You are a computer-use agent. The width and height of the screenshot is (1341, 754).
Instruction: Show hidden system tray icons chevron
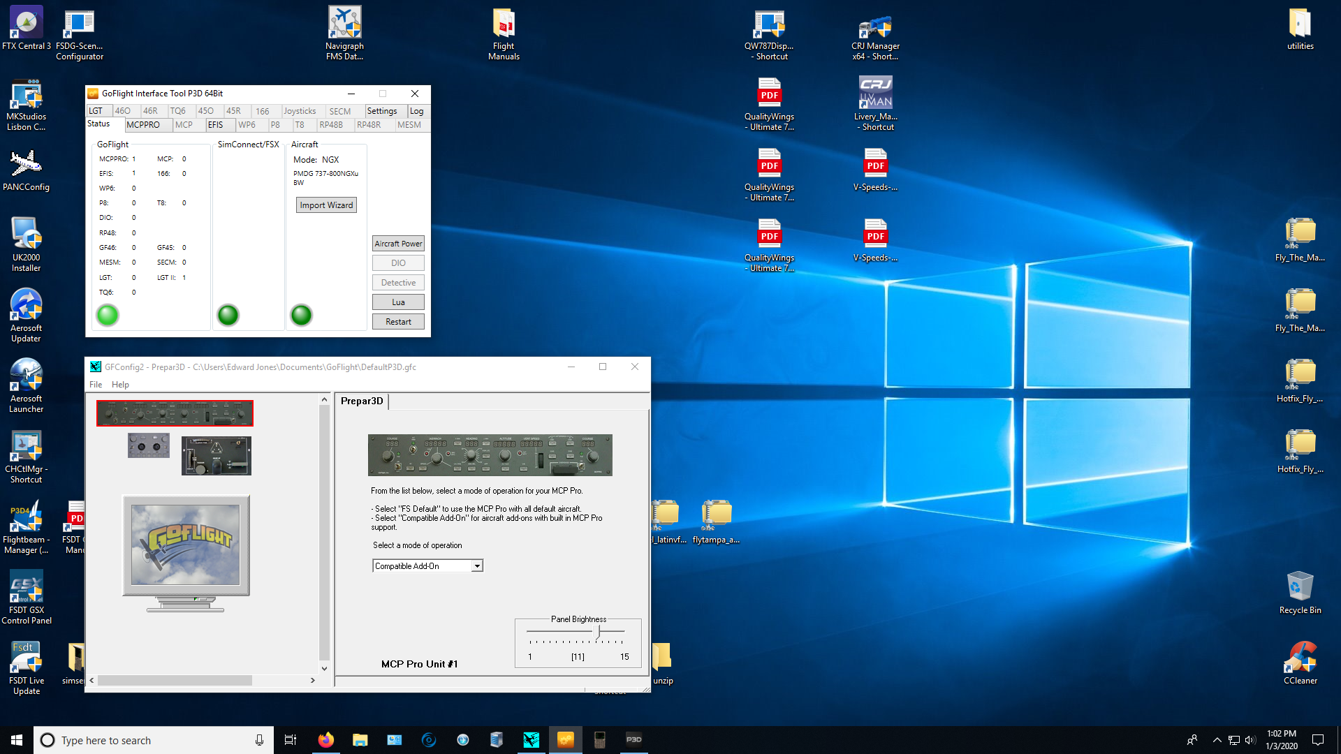1217,740
